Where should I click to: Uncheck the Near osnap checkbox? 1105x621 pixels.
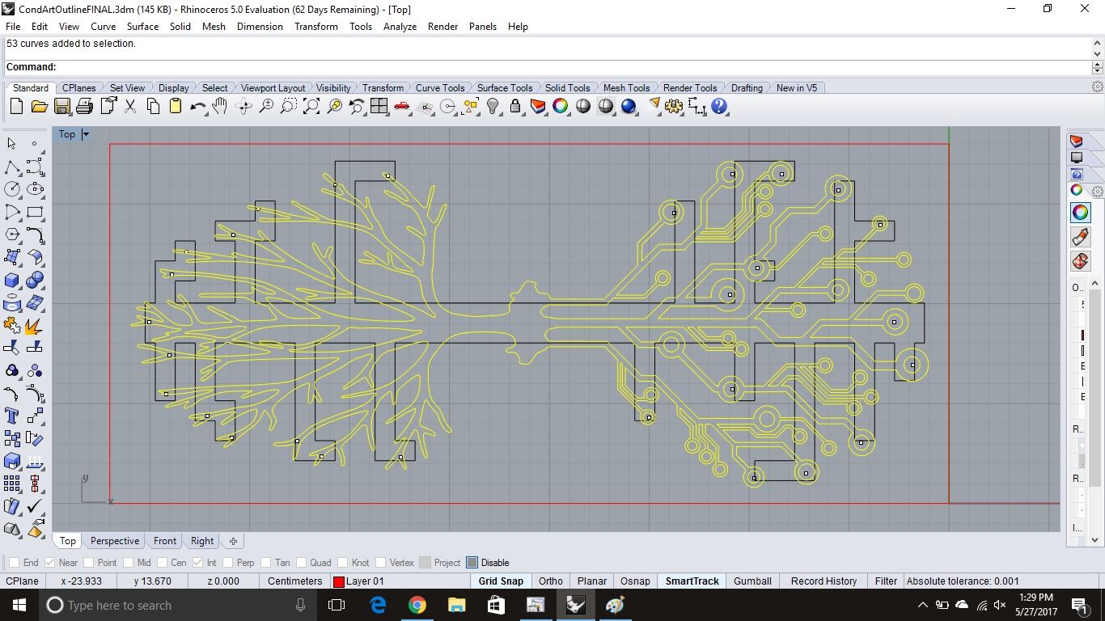coord(50,563)
